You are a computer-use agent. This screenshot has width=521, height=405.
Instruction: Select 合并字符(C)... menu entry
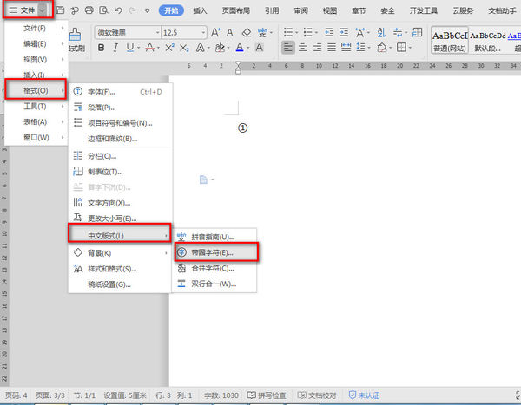214,268
